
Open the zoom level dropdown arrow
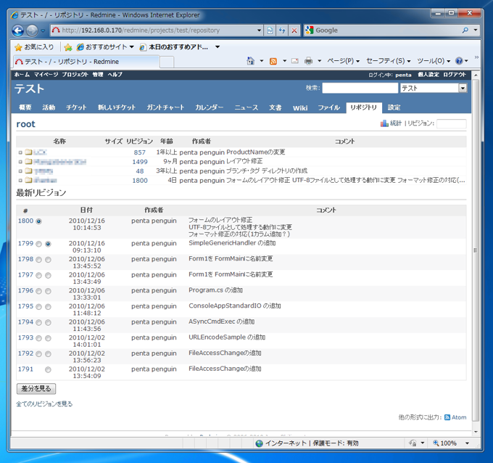467,443
